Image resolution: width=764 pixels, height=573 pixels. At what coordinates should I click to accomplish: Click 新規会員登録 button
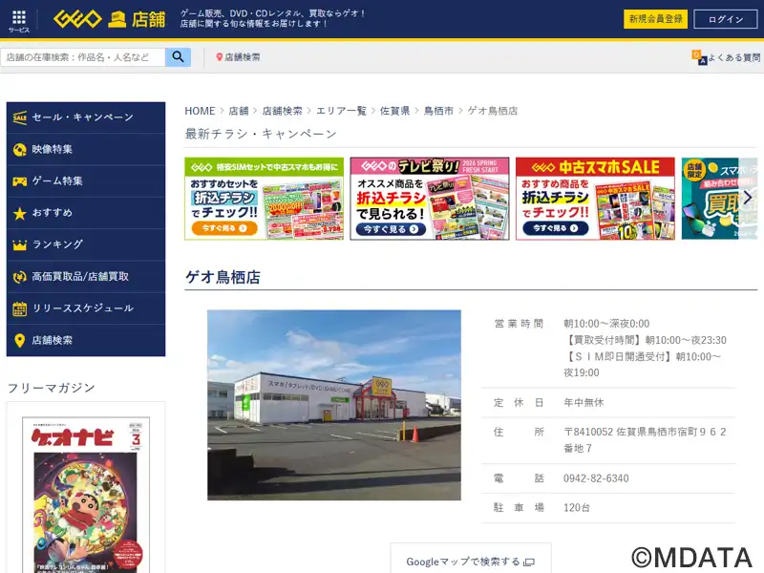655,19
